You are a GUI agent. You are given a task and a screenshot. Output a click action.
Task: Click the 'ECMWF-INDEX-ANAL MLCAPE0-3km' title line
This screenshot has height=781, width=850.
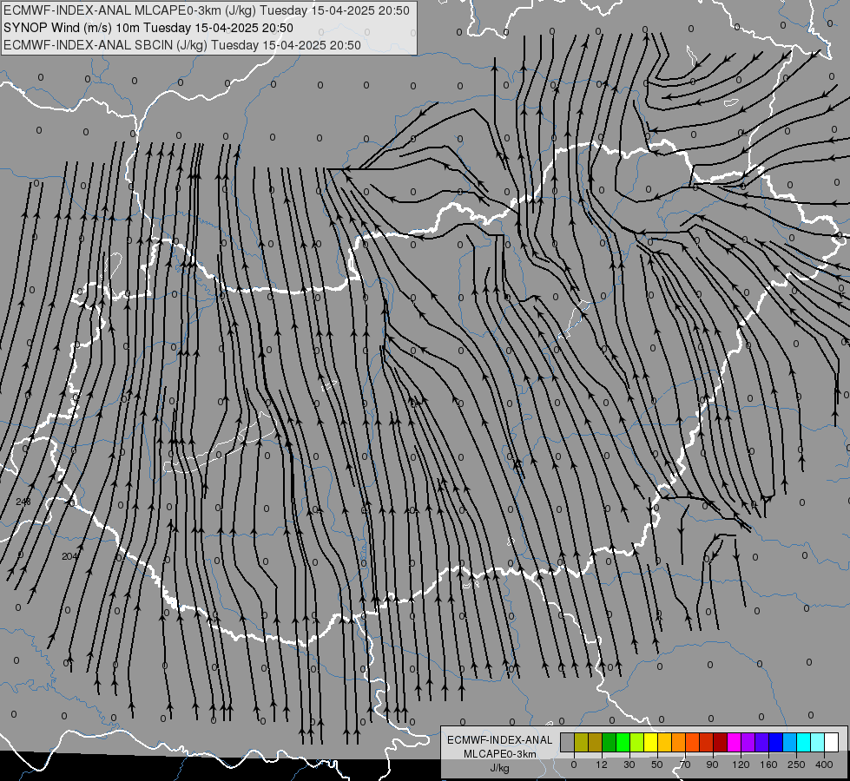pyautogui.click(x=207, y=10)
